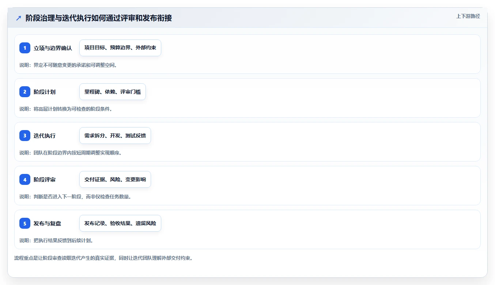Click the step 5 number badge

pyautogui.click(x=25, y=223)
